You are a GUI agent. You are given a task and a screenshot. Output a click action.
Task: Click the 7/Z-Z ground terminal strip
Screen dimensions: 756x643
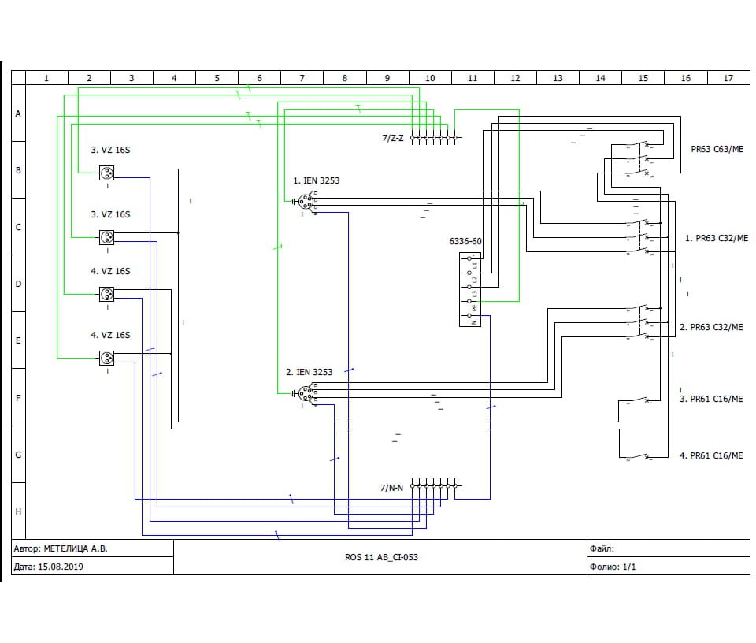click(433, 137)
